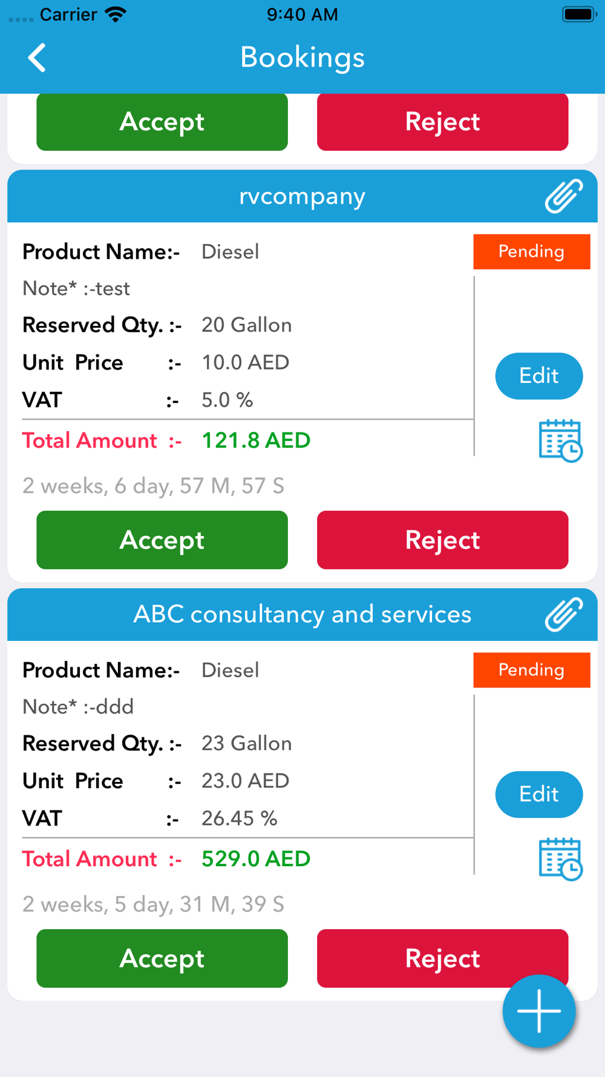
Task: Add a new booking with plus button
Action: tap(538, 1011)
